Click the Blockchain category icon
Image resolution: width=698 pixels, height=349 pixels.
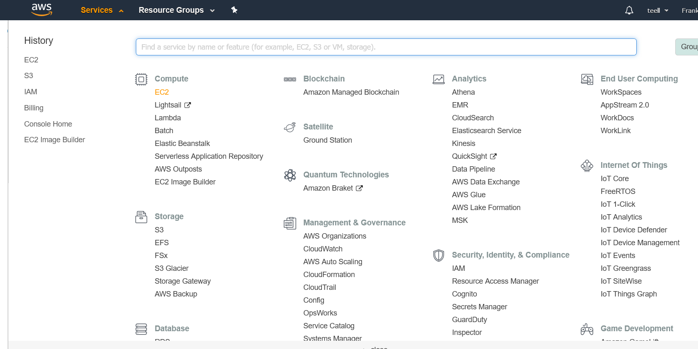290,79
